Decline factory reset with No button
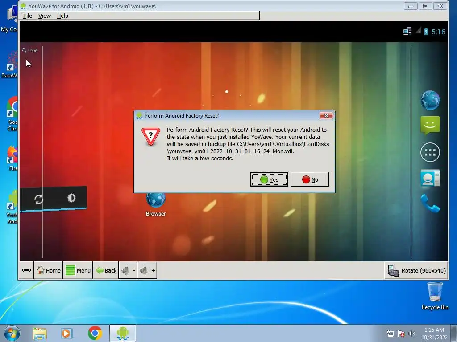 pyautogui.click(x=310, y=179)
